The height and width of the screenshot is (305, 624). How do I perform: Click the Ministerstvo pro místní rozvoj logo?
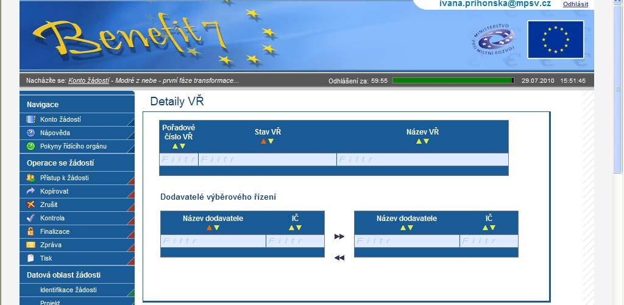(x=492, y=40)
